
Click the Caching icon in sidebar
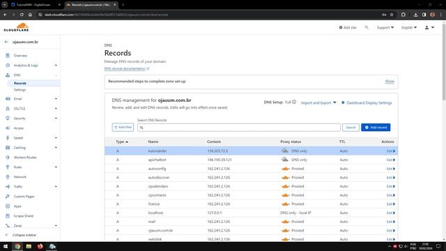click(x=8, y=147)
